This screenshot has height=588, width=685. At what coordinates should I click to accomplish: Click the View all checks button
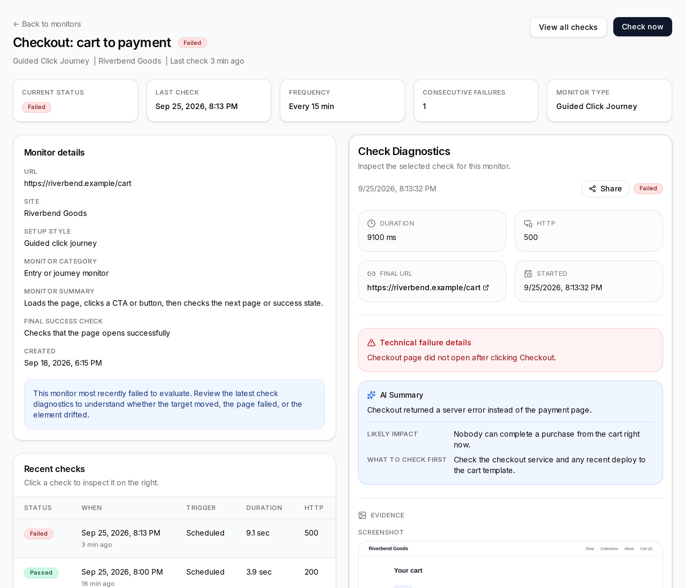pyautogui.click(x=568, y=27)
